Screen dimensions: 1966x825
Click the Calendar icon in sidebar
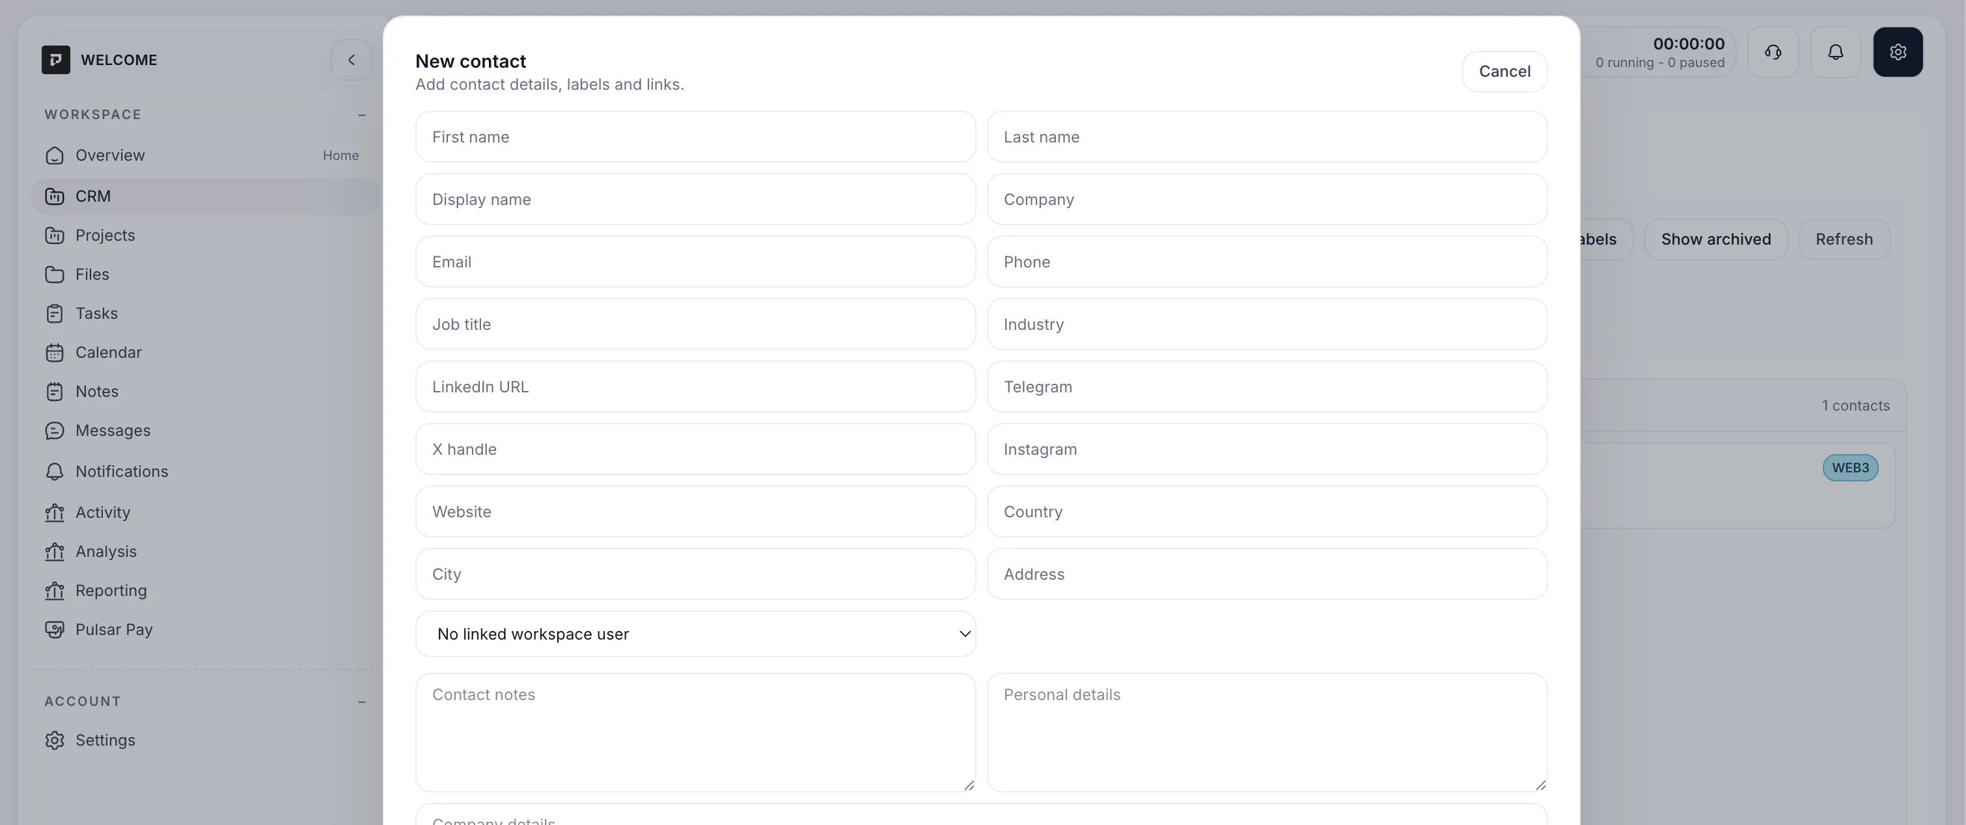[54, 352]
